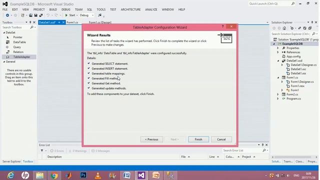Click Refresh icon in Solution Explorer toolbar

[304, 28]
